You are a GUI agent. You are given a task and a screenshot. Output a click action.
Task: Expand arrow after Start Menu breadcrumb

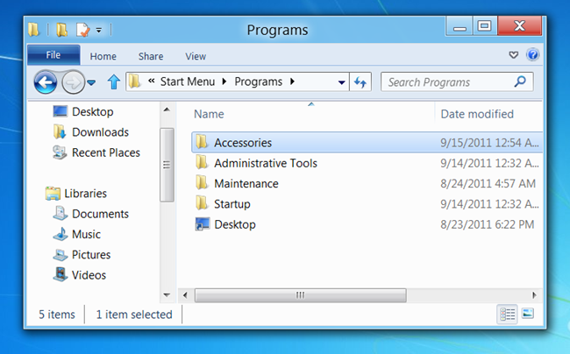tap(224, 81)
